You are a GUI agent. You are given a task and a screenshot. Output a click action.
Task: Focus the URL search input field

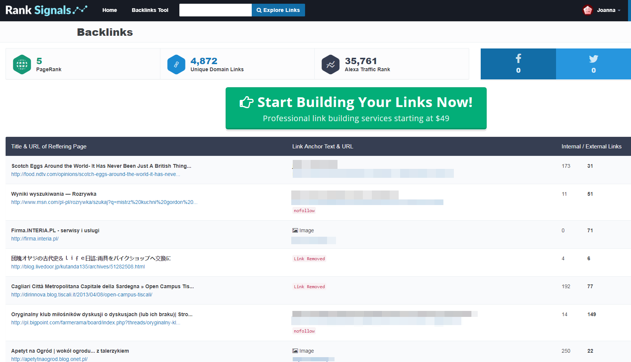click(x=216, y=10)
